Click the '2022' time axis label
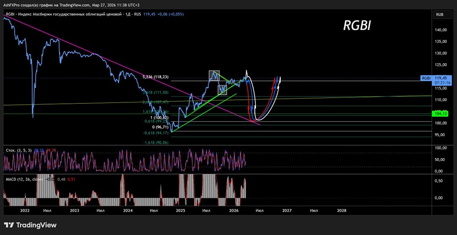Screen dimensions: 457x235 (x=25, y=210)
